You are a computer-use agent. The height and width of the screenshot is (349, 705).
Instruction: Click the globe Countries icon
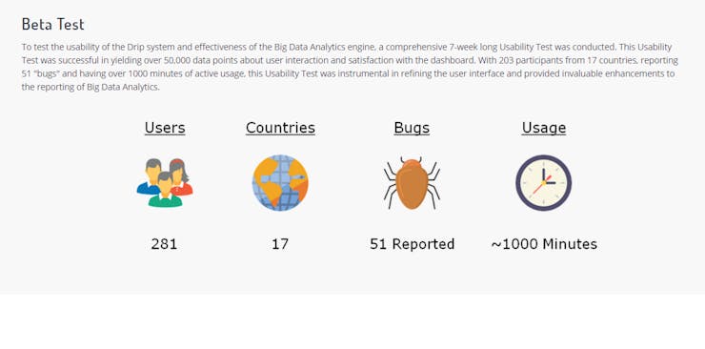pyautogui.click(x=280, y=182)
